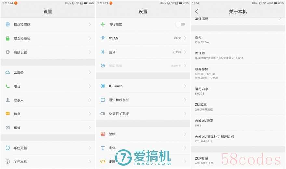286x169 pixels.
Task: Tap the fingerprint and password icon
Action: pos(7,25)
